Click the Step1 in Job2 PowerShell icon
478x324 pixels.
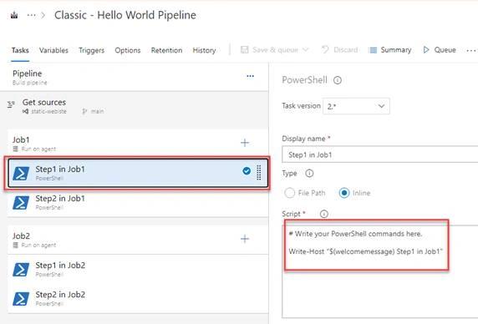coord(21,270)
